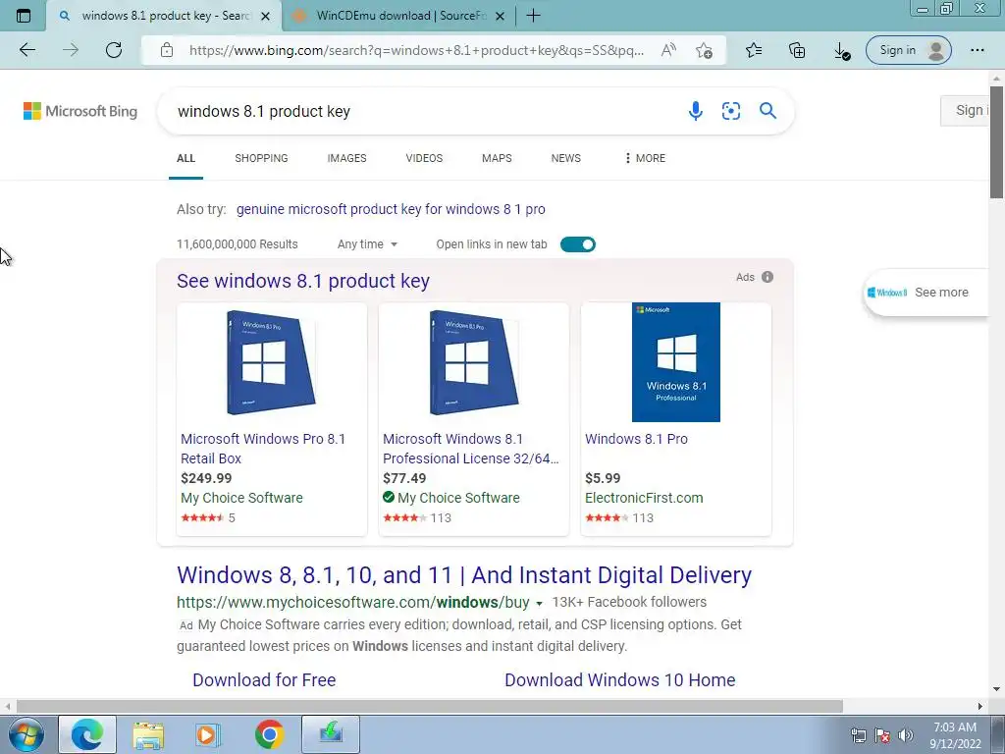Open the MORE search categories menu
The height and width of the screenshot is (754, 1005).
coord(645,158)
